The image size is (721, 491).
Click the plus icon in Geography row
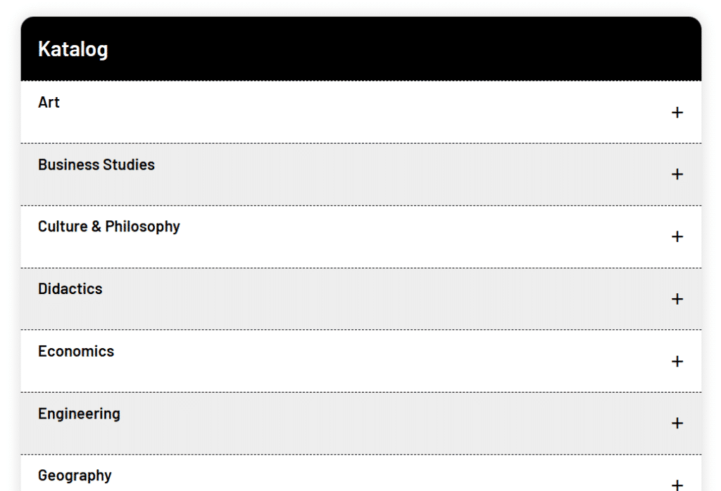[x=677, y=484]
